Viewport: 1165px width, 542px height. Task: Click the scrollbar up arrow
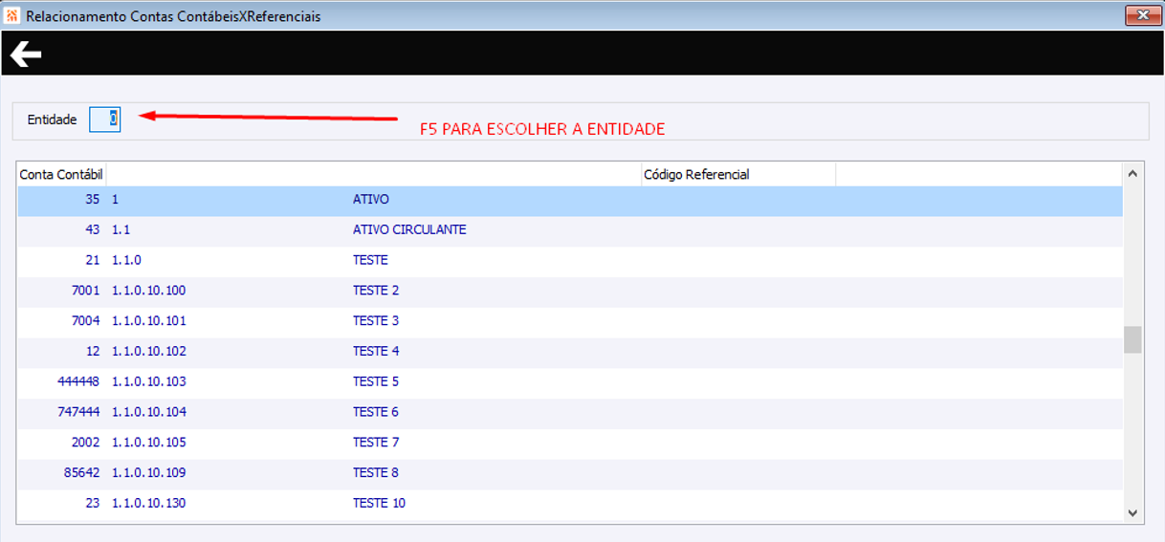click(x=1132, y=174)
